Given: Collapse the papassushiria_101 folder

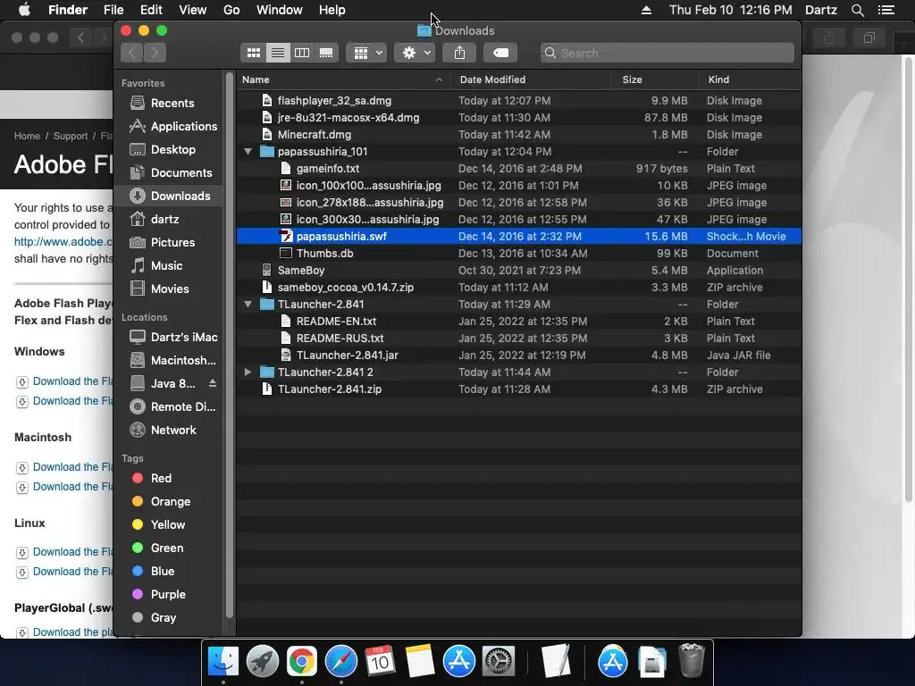Looking at the screenshot, I should pyautogui.click(x=248, y=152).
